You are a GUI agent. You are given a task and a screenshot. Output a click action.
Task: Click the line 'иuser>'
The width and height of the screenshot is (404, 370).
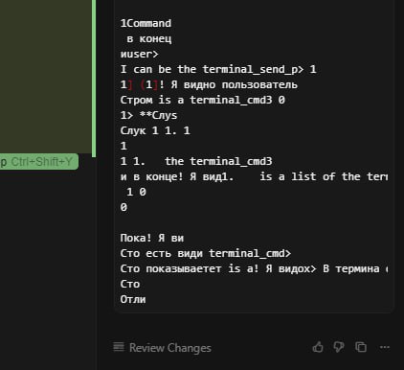(140, 54)
